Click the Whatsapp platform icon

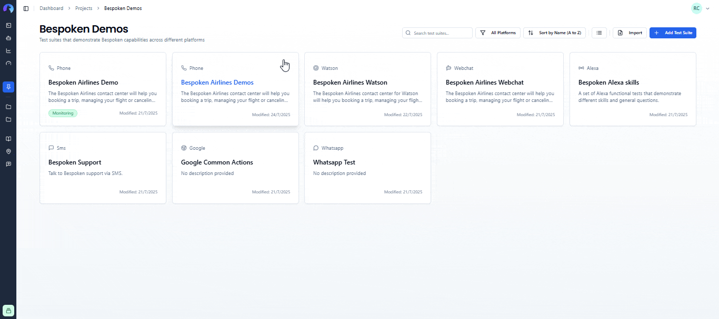point(316,148)
